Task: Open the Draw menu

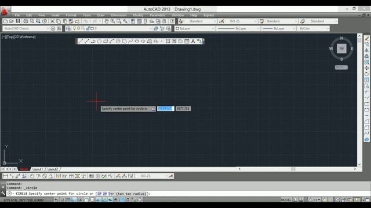Action: (x=101, y=16)
